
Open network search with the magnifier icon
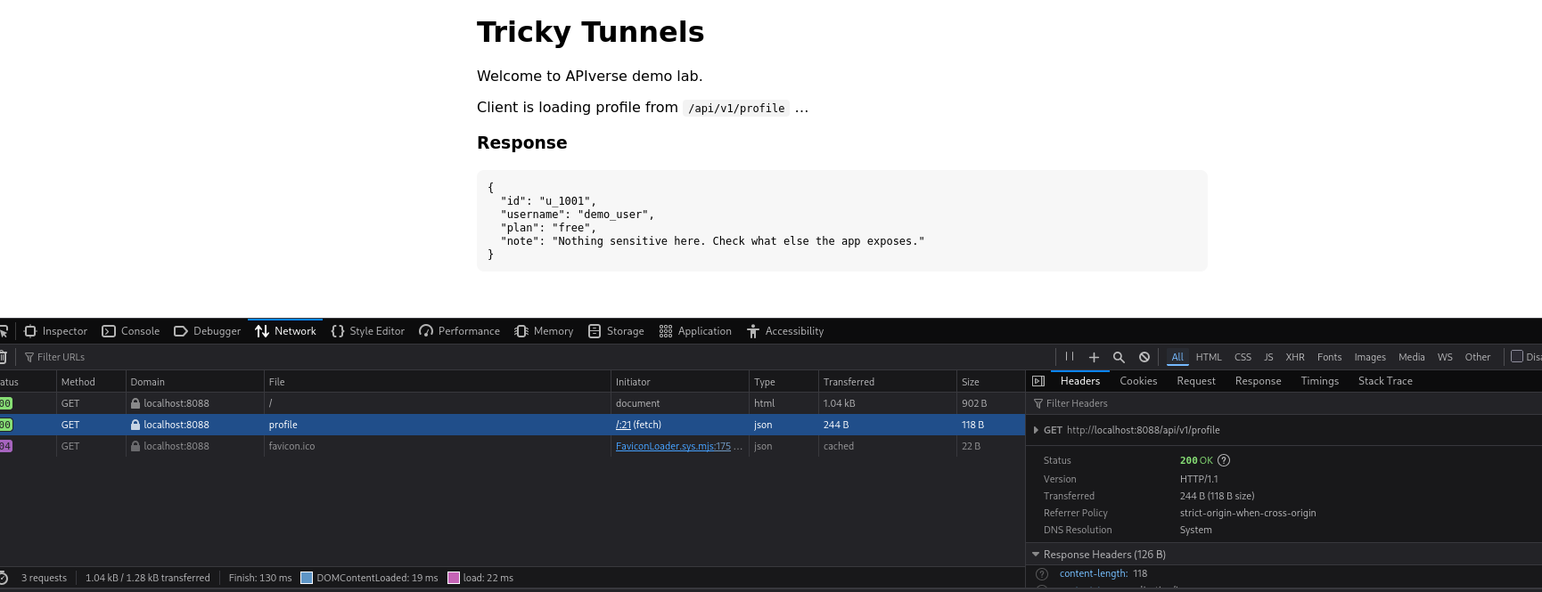(1119, 357)
